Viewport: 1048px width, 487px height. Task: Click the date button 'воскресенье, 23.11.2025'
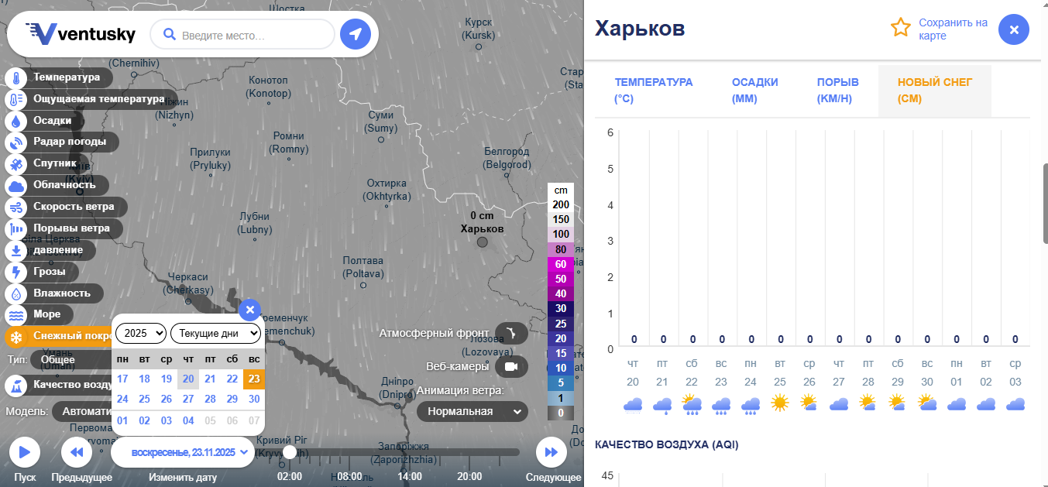click(x=184, y=452)
